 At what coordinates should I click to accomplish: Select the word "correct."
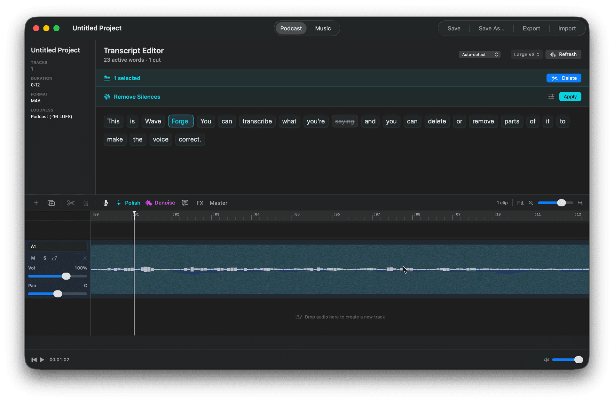[190, 139]
